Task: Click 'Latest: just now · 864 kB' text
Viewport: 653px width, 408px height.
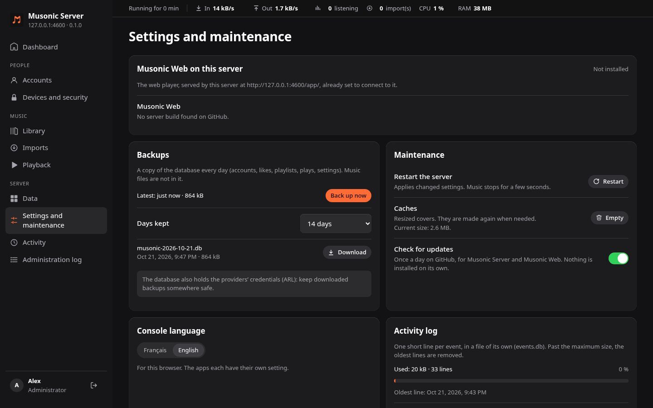Action: tap(170, 195)
